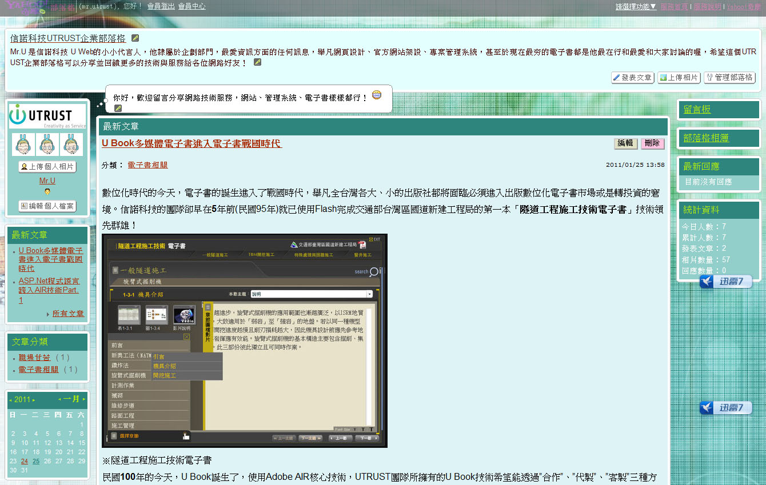
Task: Click the 今日人數：7 statistic
Action: (704, 227)
